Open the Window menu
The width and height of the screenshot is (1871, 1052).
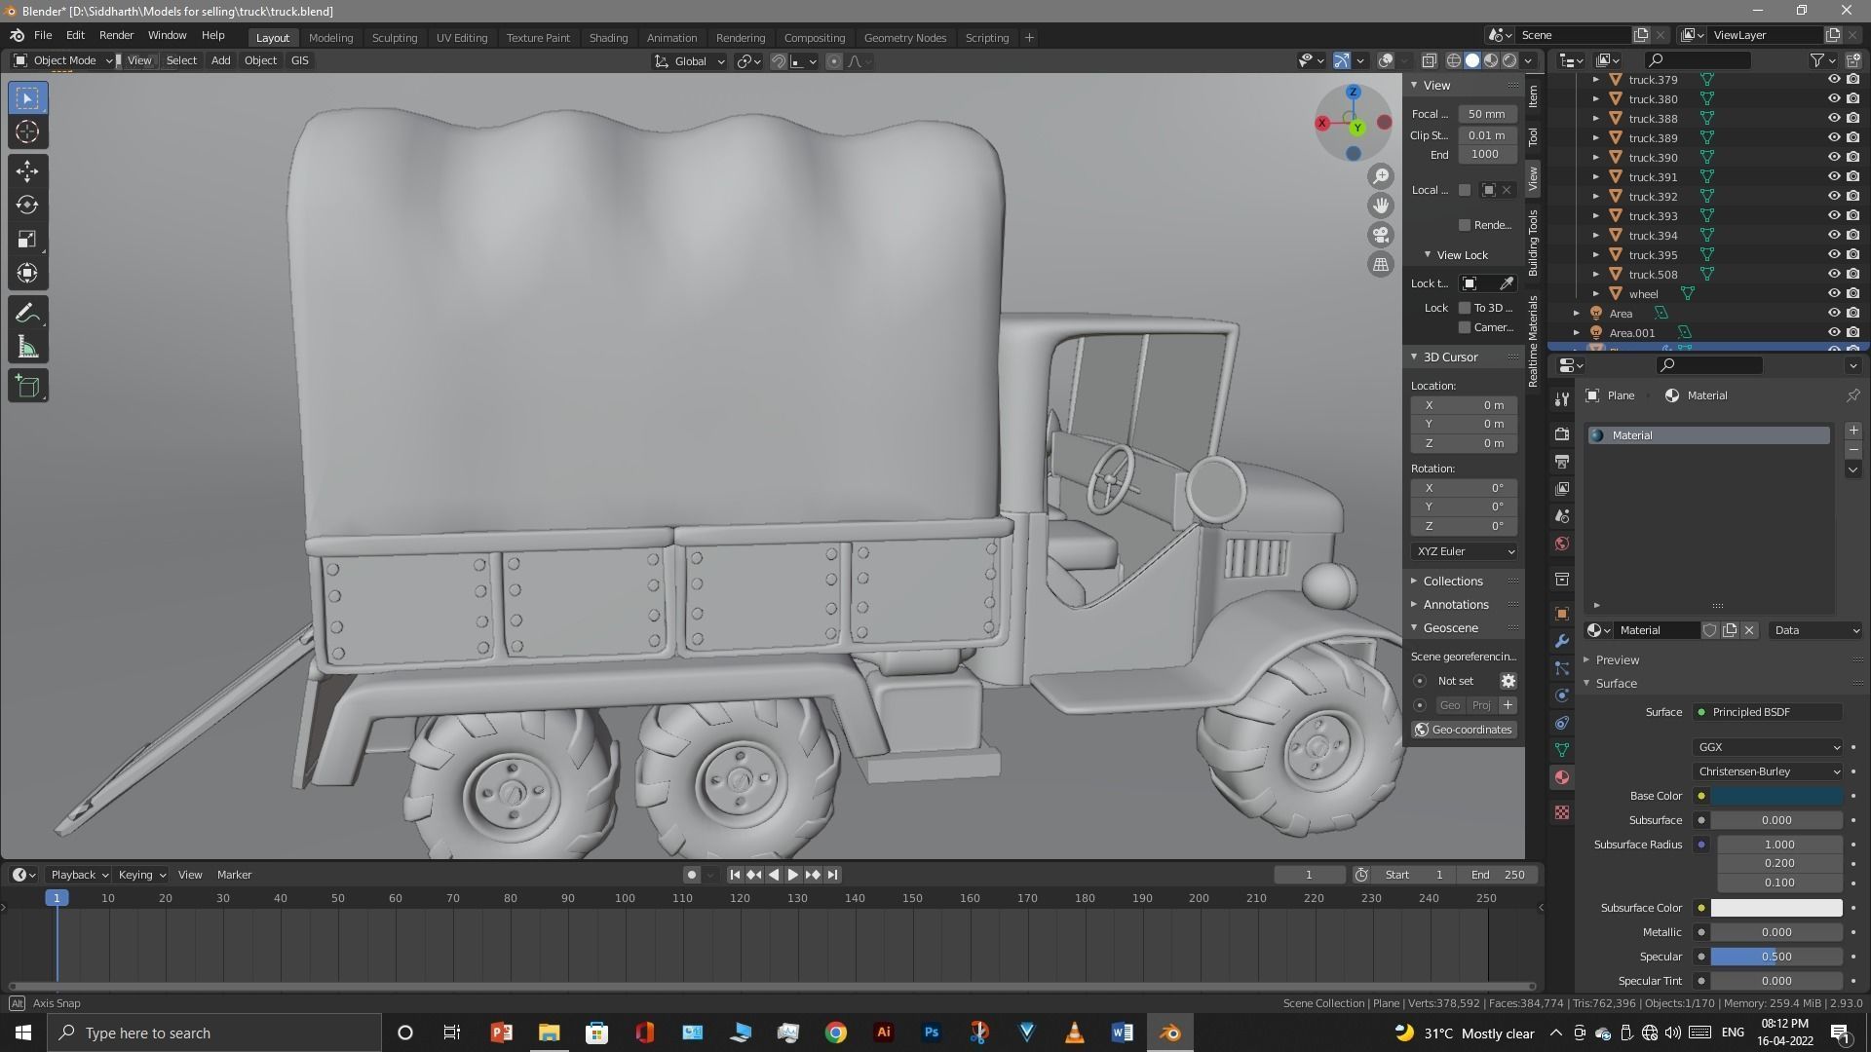tap(167, 35)
